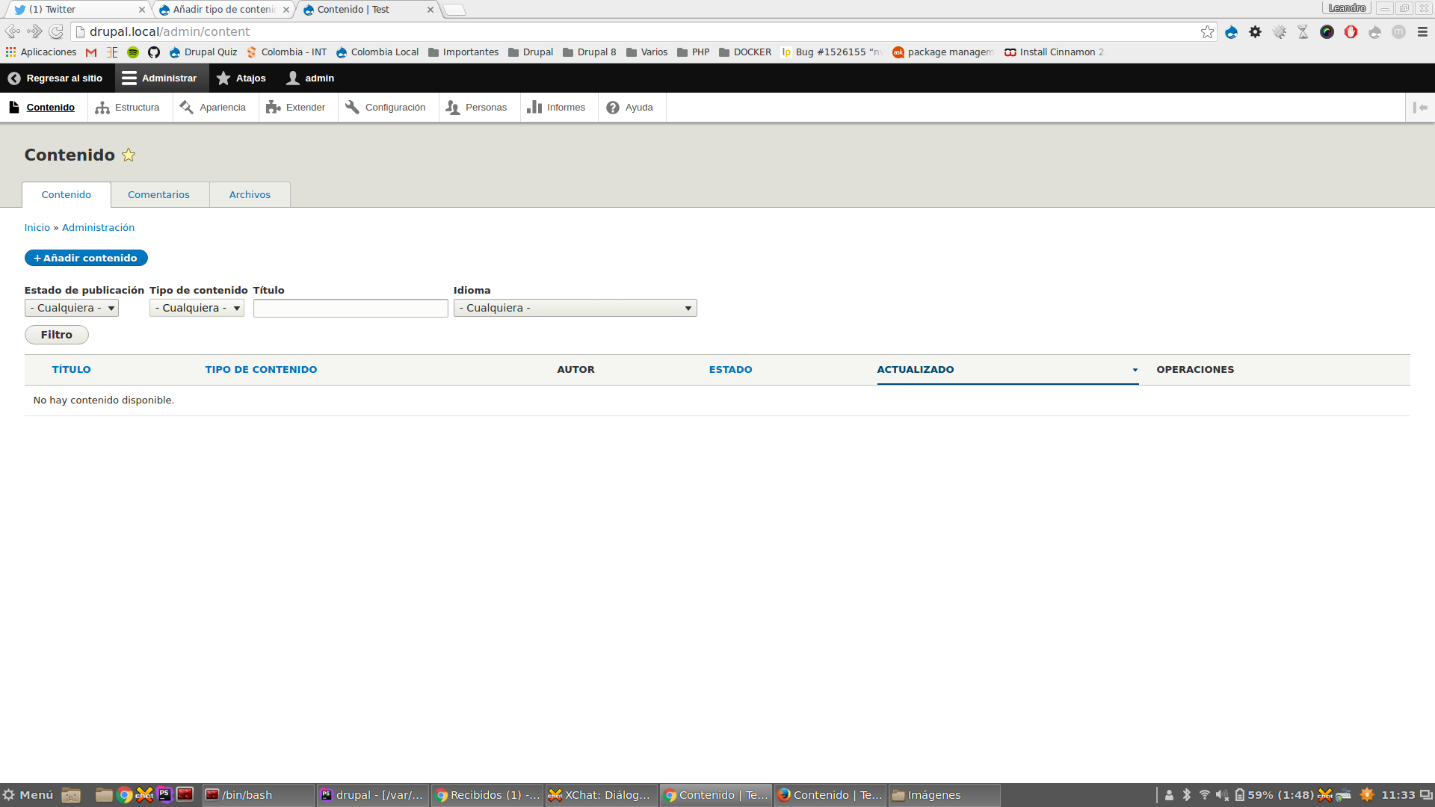
Task: Open GitHub bookmark icon
Action: (x=154, y=52)
